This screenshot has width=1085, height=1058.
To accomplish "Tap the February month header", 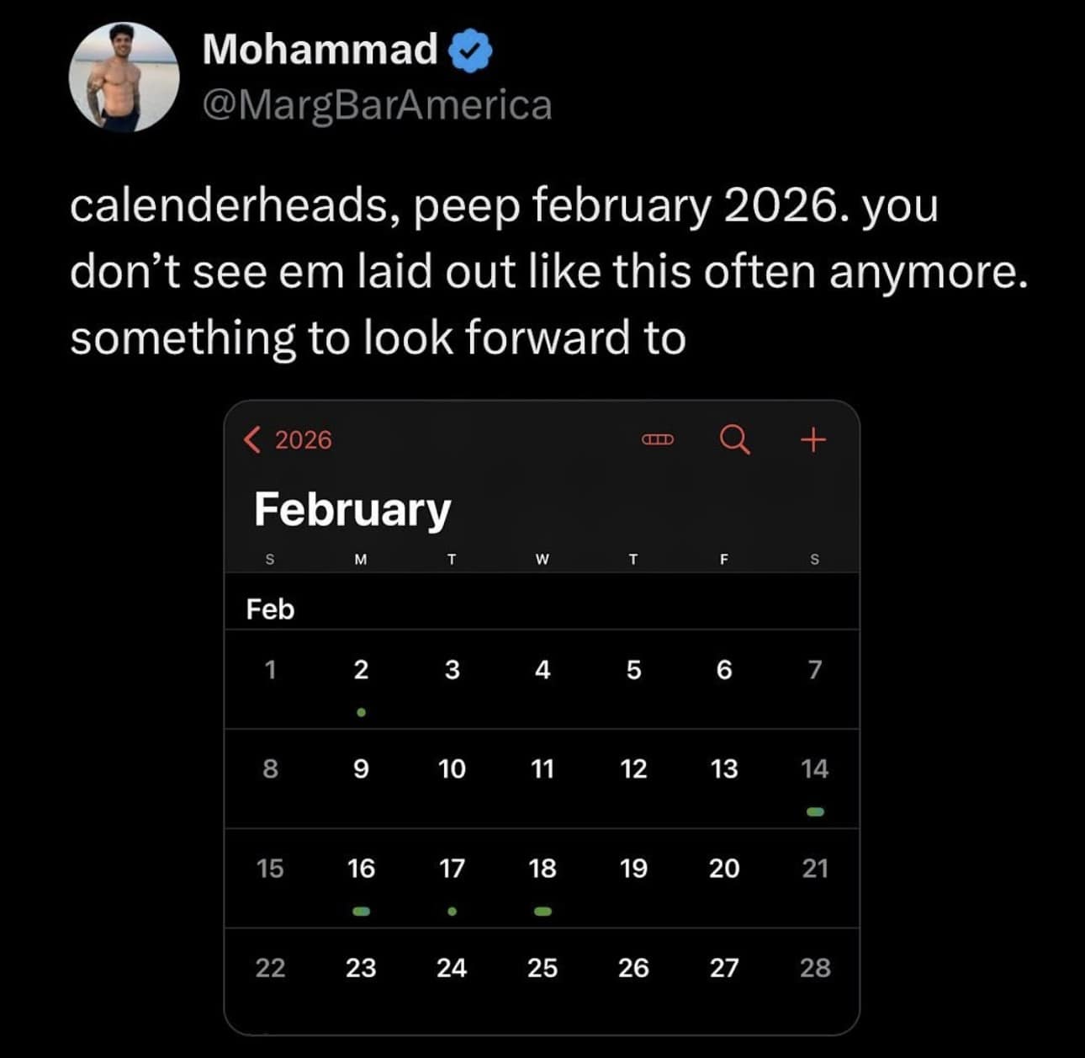I will click(353, 508).
